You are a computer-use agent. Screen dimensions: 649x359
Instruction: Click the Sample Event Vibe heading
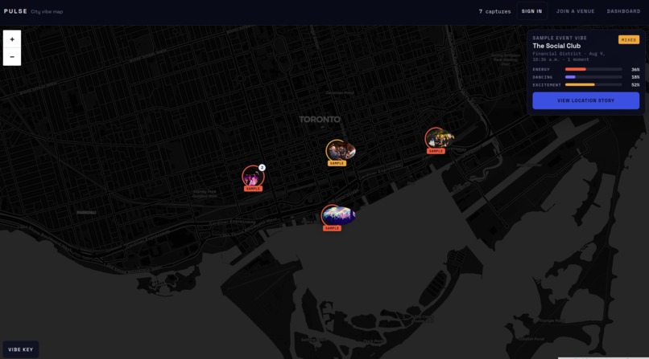tap(559, 38)
